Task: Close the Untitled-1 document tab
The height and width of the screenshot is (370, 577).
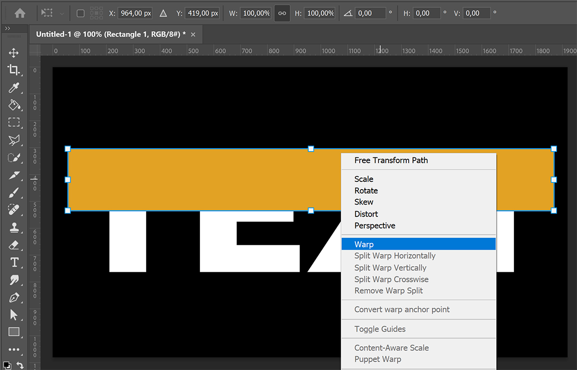Action: (x=193, y=35)
